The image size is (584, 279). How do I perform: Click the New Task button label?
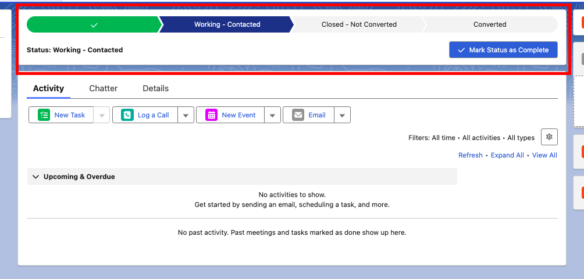(x=70, y=115)
